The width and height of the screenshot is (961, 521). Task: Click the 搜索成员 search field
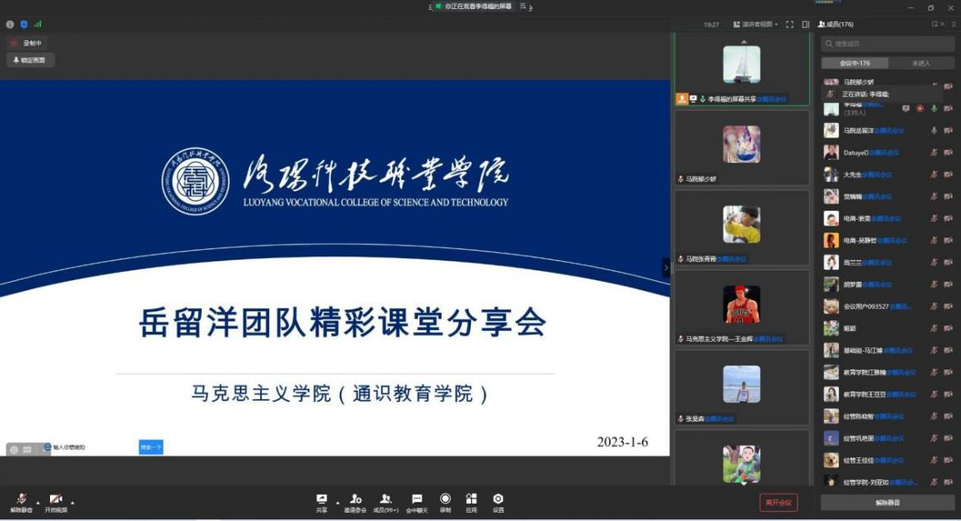[888, 43]
